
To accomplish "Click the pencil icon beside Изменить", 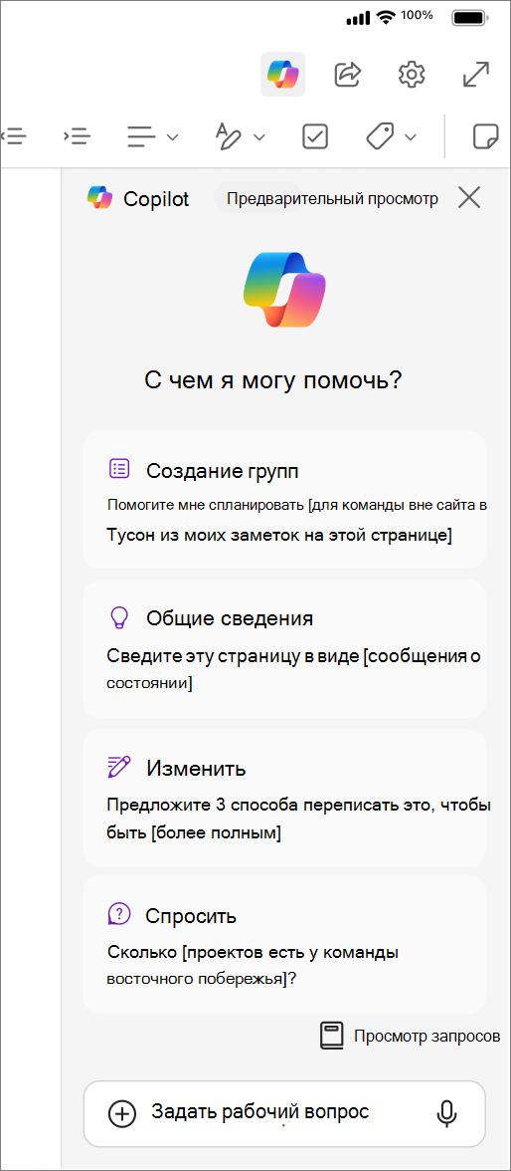I will [119, 767].
